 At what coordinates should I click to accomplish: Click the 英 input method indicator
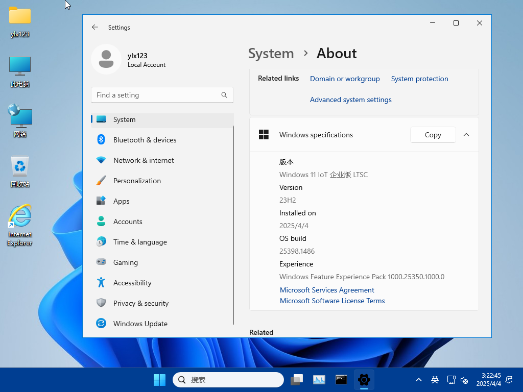[435, 380]
